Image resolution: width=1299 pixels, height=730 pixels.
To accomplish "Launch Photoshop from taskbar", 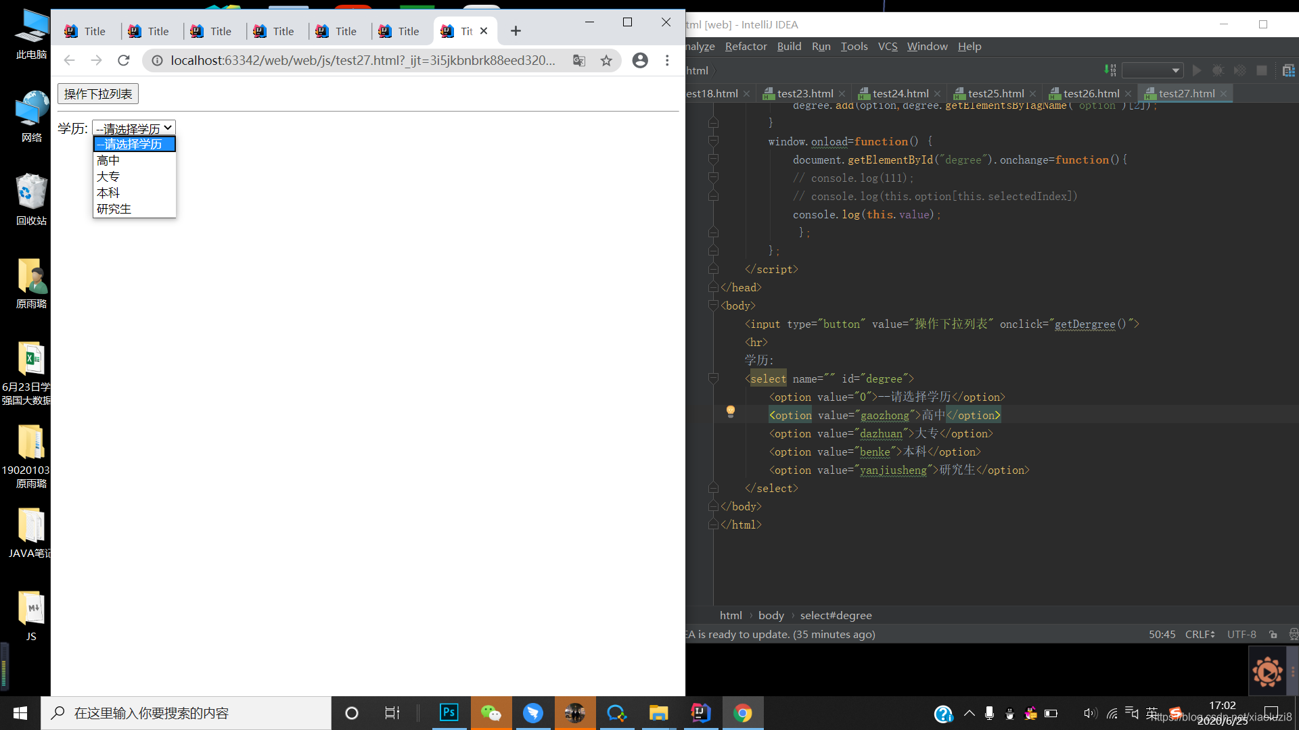I will 449,713.
